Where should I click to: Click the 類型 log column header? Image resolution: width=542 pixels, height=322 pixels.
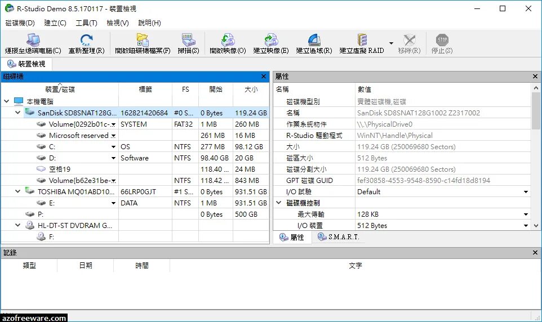(x=29, y=265)
